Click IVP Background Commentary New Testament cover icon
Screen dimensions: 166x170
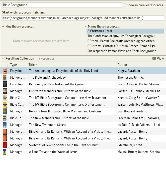click(5, 98)
